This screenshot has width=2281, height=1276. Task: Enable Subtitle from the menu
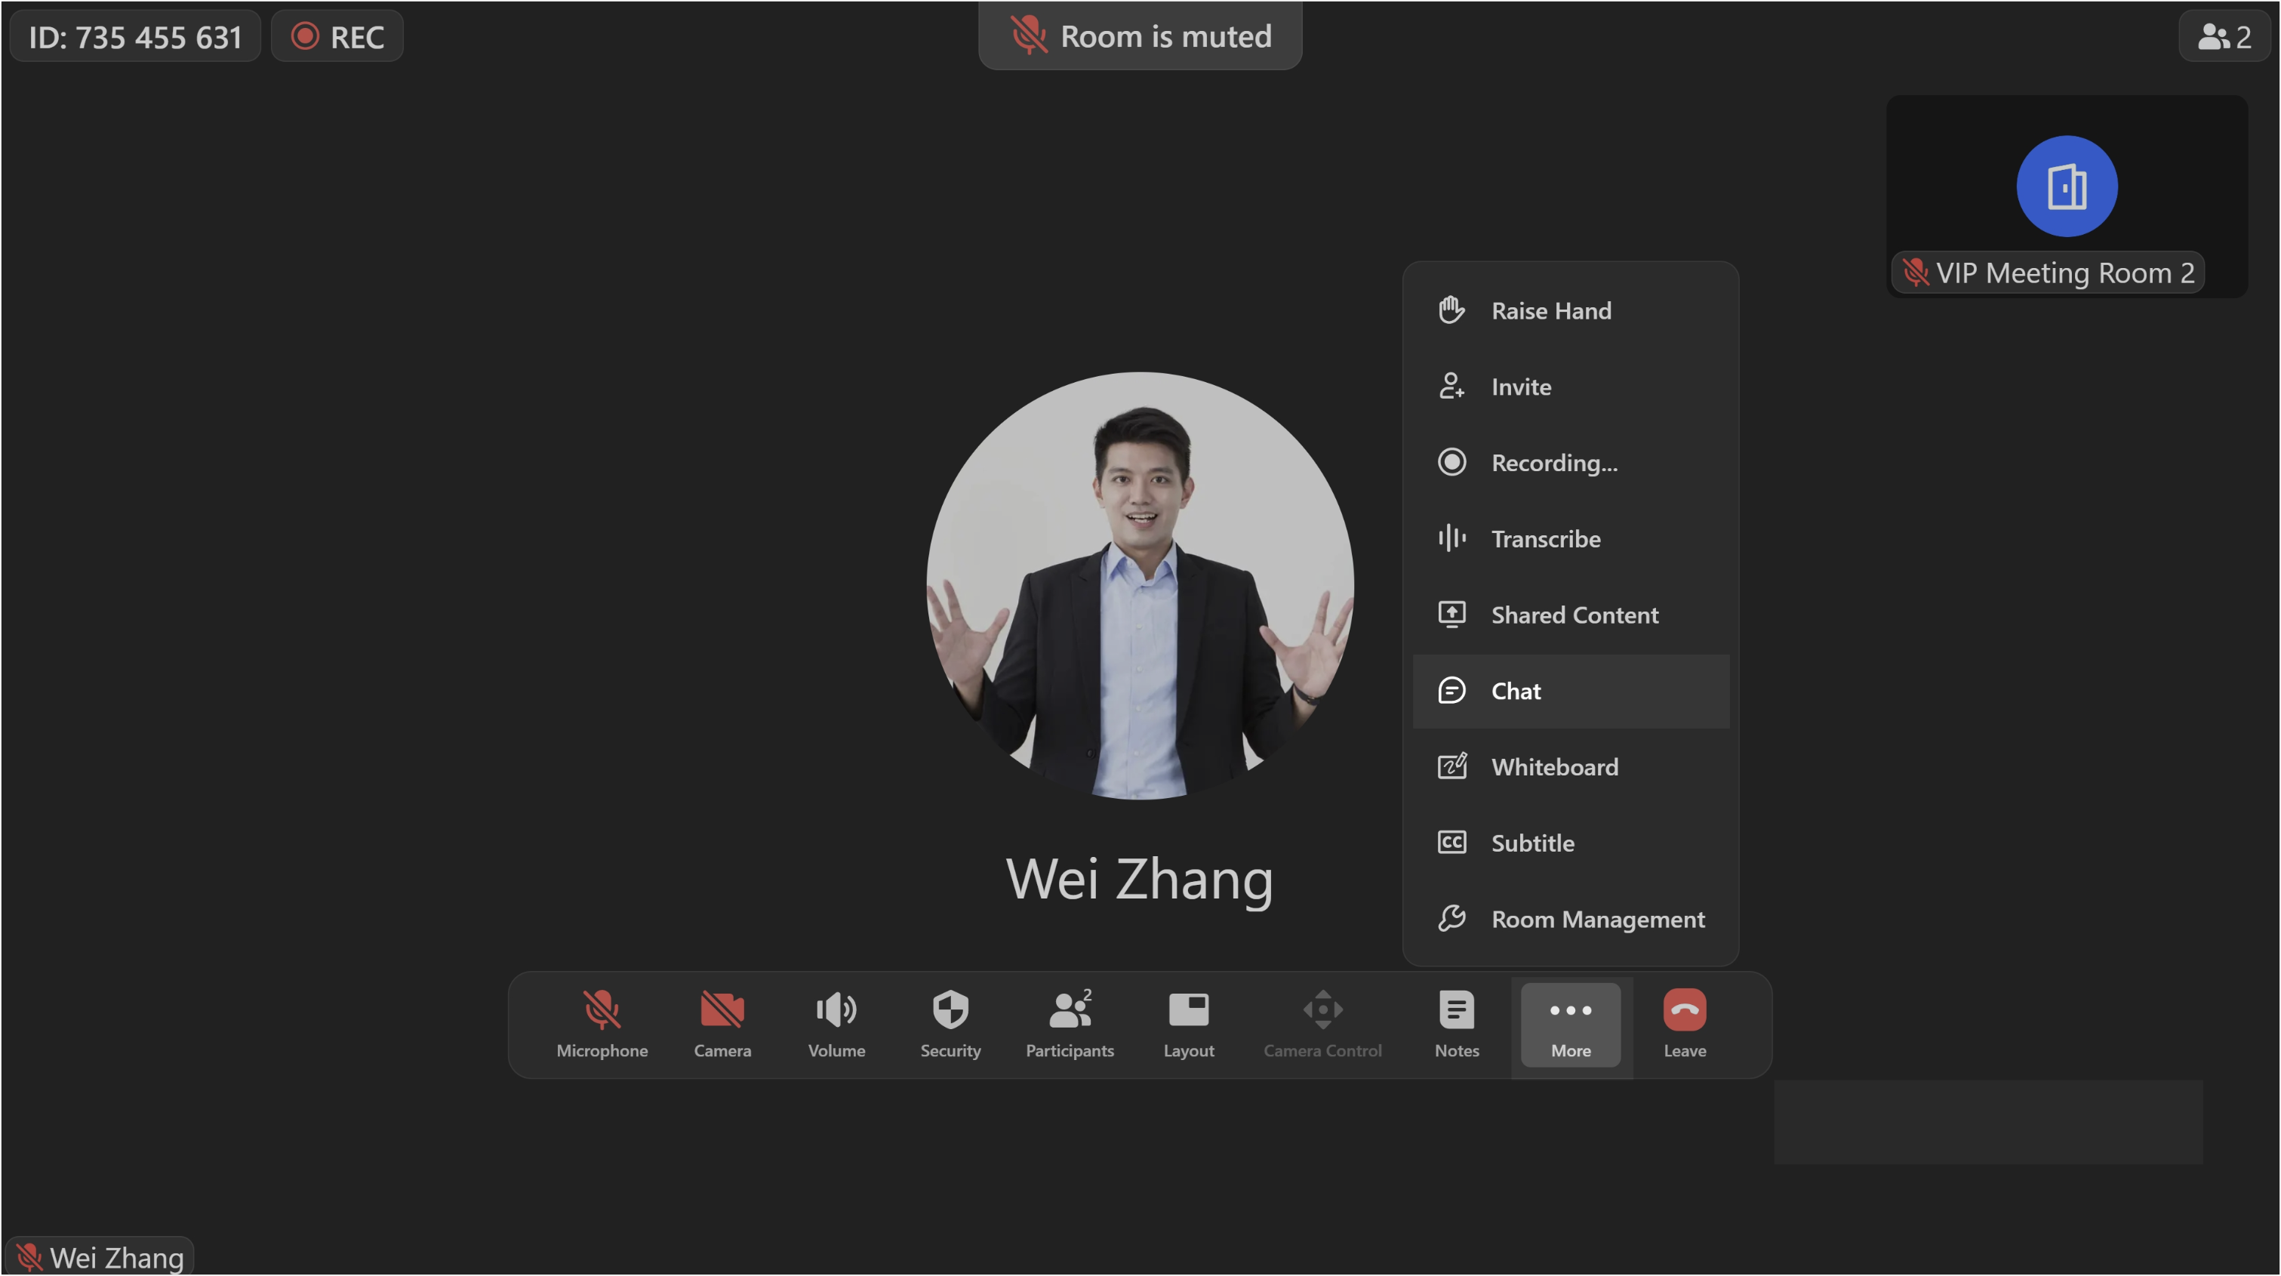click(x=1571, y=843)
